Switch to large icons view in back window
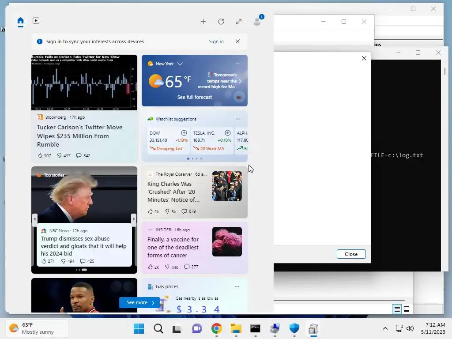This screenshot has height=339, width=452. [x=407, y=309]
